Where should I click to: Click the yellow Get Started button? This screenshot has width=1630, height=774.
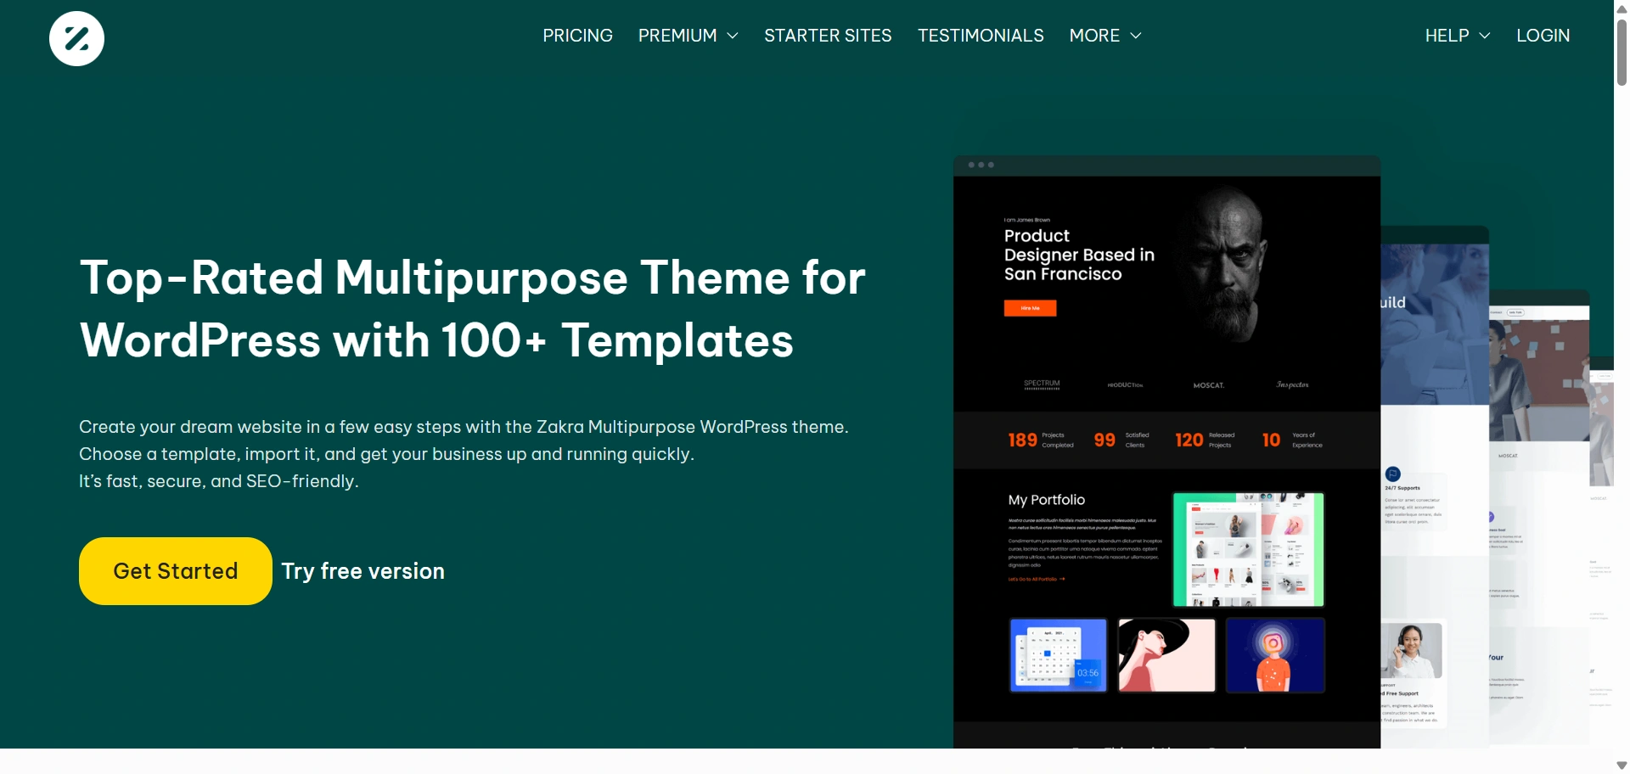(176, 571)
